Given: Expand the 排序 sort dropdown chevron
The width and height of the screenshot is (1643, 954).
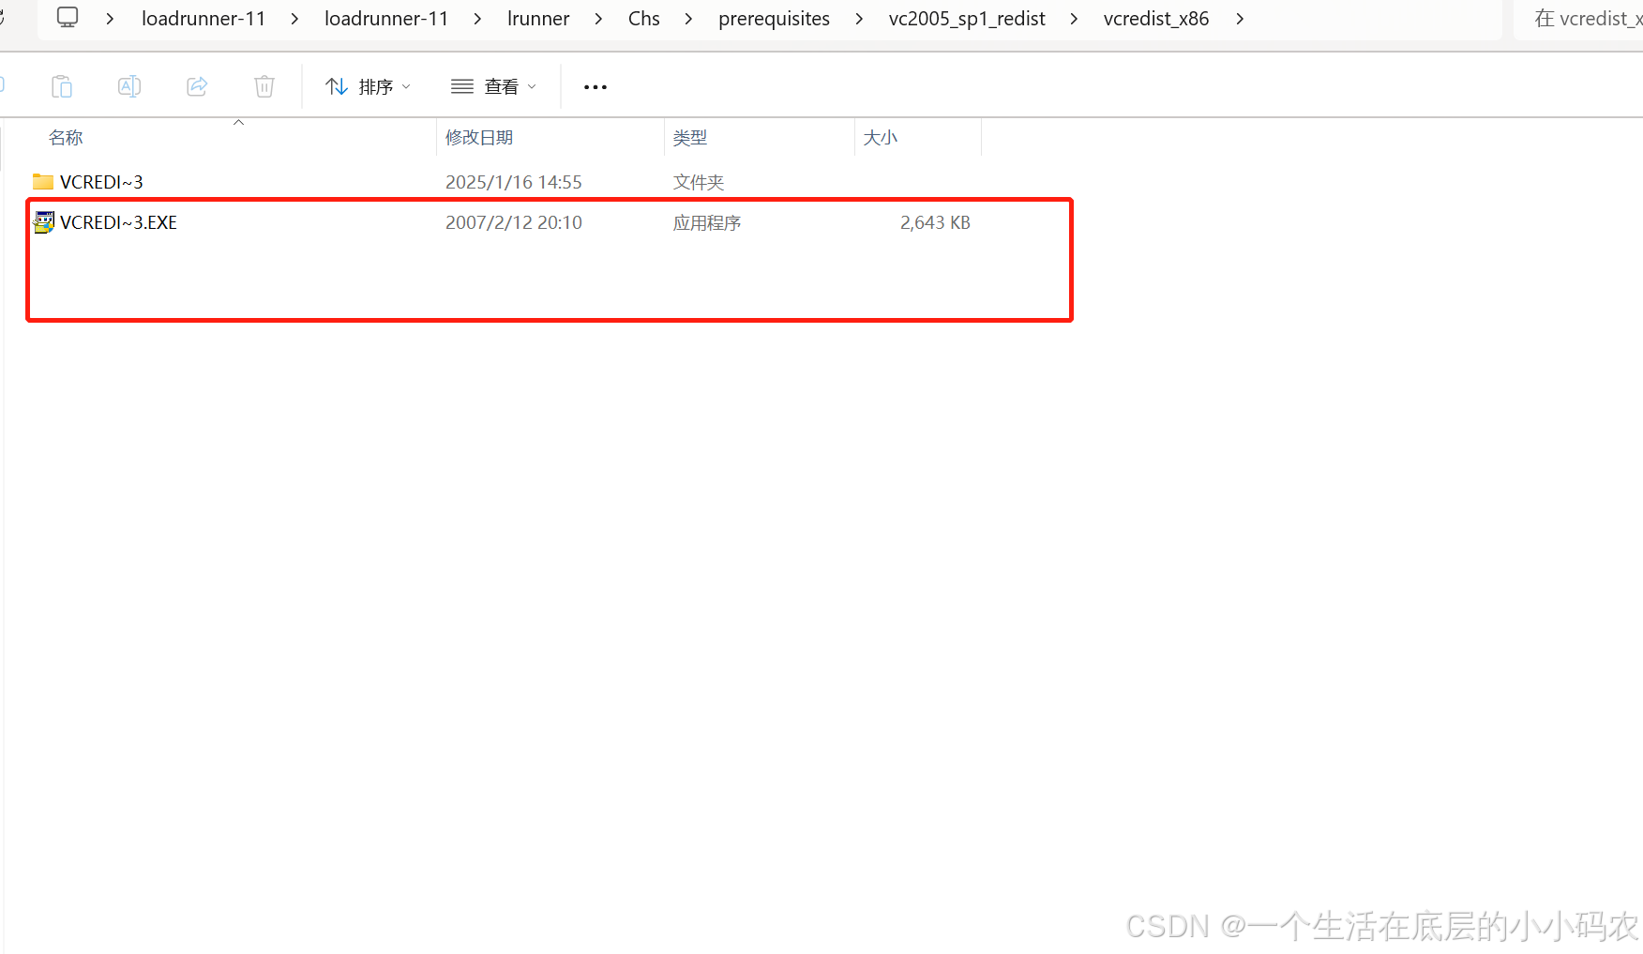Looking at the screenshot, I should pos(406,86).
